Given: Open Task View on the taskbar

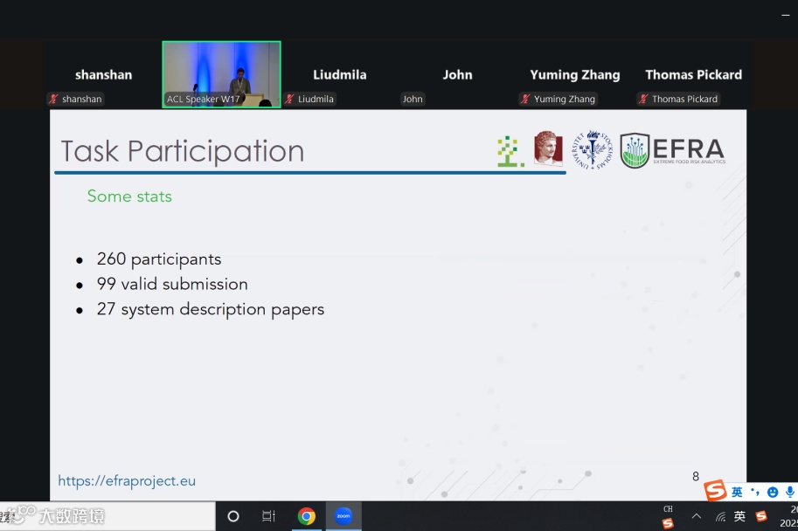Looking at the screenshot, I should click(x=268, y=516).
